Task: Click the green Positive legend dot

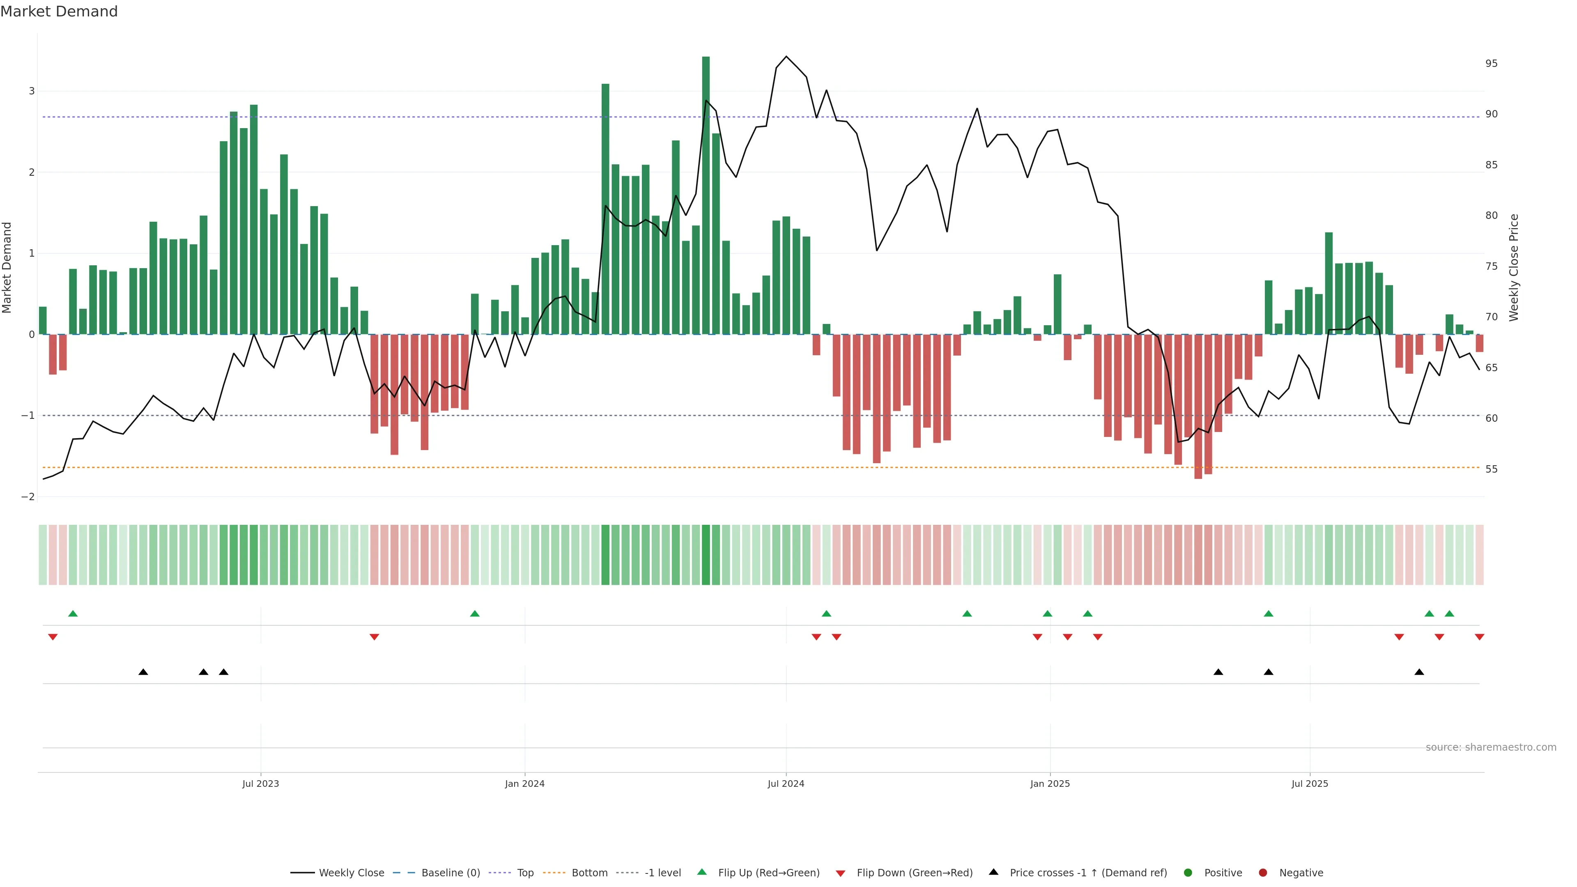Action: [x=1188, y=873]
